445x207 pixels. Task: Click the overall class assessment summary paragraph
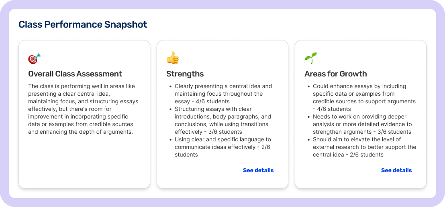[x=83, y=109]
